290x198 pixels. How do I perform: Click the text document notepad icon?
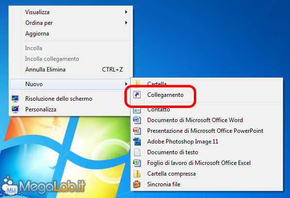(x=137, y=152)
